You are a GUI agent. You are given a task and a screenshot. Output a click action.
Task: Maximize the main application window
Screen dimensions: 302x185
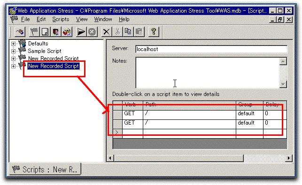(x=280, y=11)
